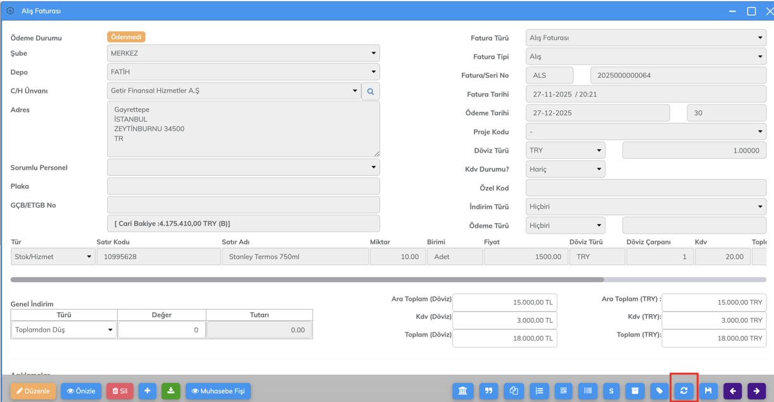Expand the Depo dropdown showing FATİH
This screenshot has width=774, height=402.
click(x=243, y=72)
